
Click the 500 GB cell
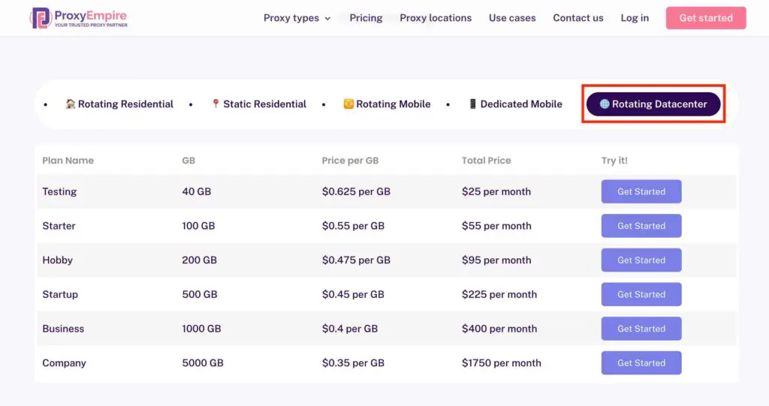tap(200, 295)
